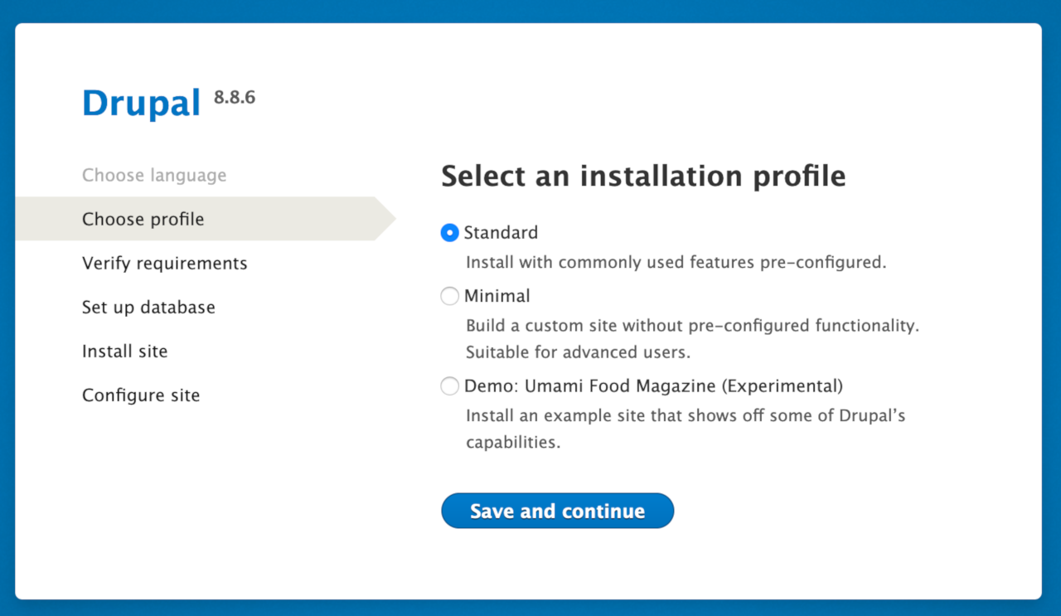The width and height of the screenshot is (1061, 616).
Task: Click the highlighted Choose profile step
Action: (x=143, y=219)
